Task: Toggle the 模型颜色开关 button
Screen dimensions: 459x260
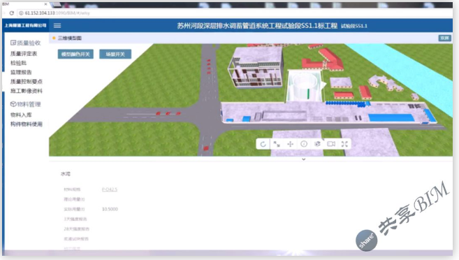Action: [75, 55]
